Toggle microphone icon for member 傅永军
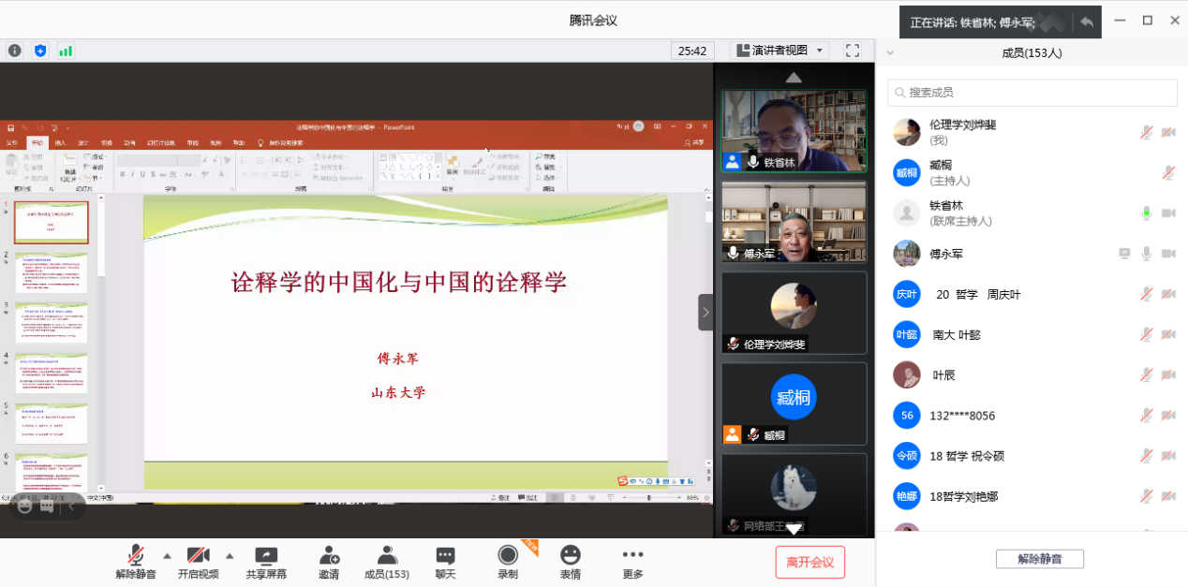 [x=1145, y=254]
